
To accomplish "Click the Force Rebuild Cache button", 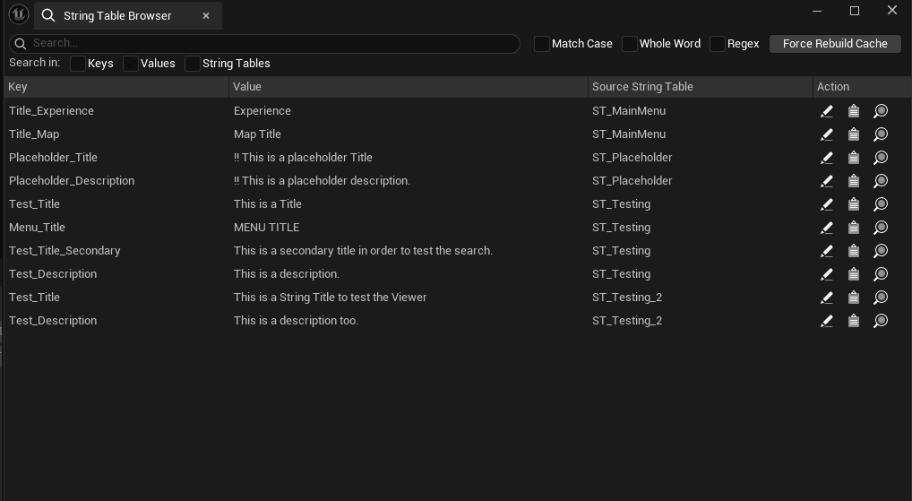I will pos(835,44).
